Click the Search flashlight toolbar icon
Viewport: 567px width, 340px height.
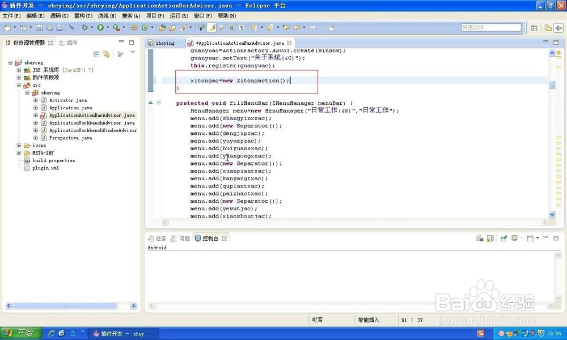click(x=184, y=27)
